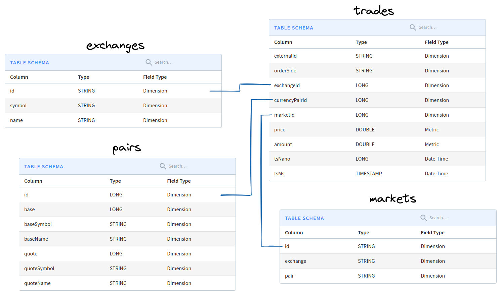The width and height of the screenshot is (502, 297).
Task: Select the baseSymbol cell in pairs table
Action: click(x=38, y=224)
